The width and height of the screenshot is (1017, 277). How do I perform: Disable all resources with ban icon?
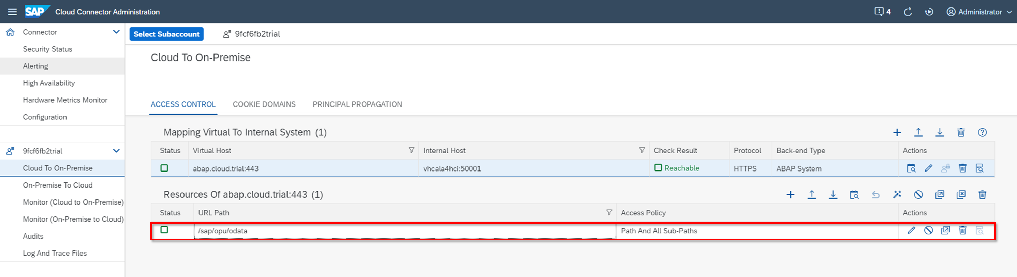tap(918, 195)
